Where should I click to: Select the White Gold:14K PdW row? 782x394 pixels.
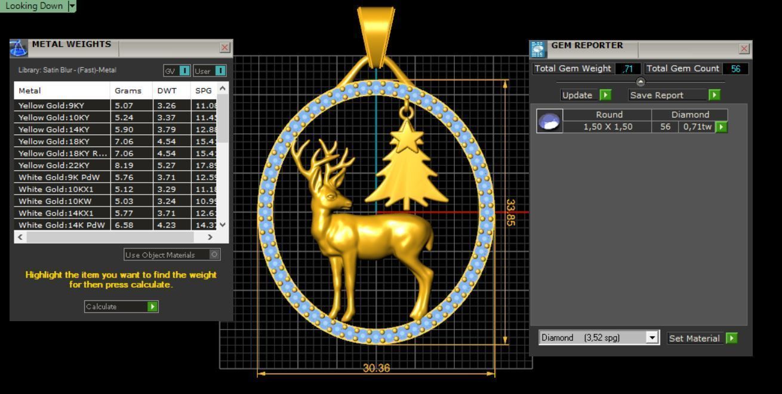116,225
